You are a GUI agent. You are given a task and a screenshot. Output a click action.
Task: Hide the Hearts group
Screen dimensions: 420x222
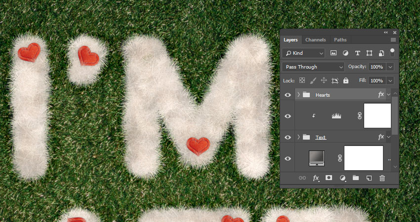pos(288,95)
